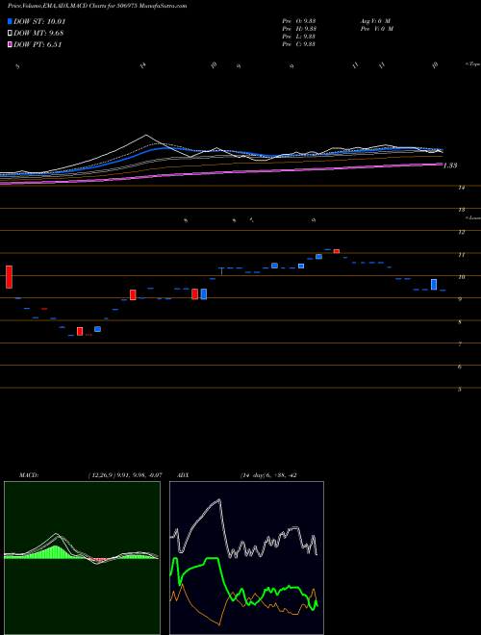Click the MACD panel title label
Image resolution: width=481 pixels, height=635 pixels.
click(28, 475)
